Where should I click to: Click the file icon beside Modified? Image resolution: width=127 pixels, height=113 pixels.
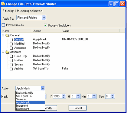pos(11,44)
